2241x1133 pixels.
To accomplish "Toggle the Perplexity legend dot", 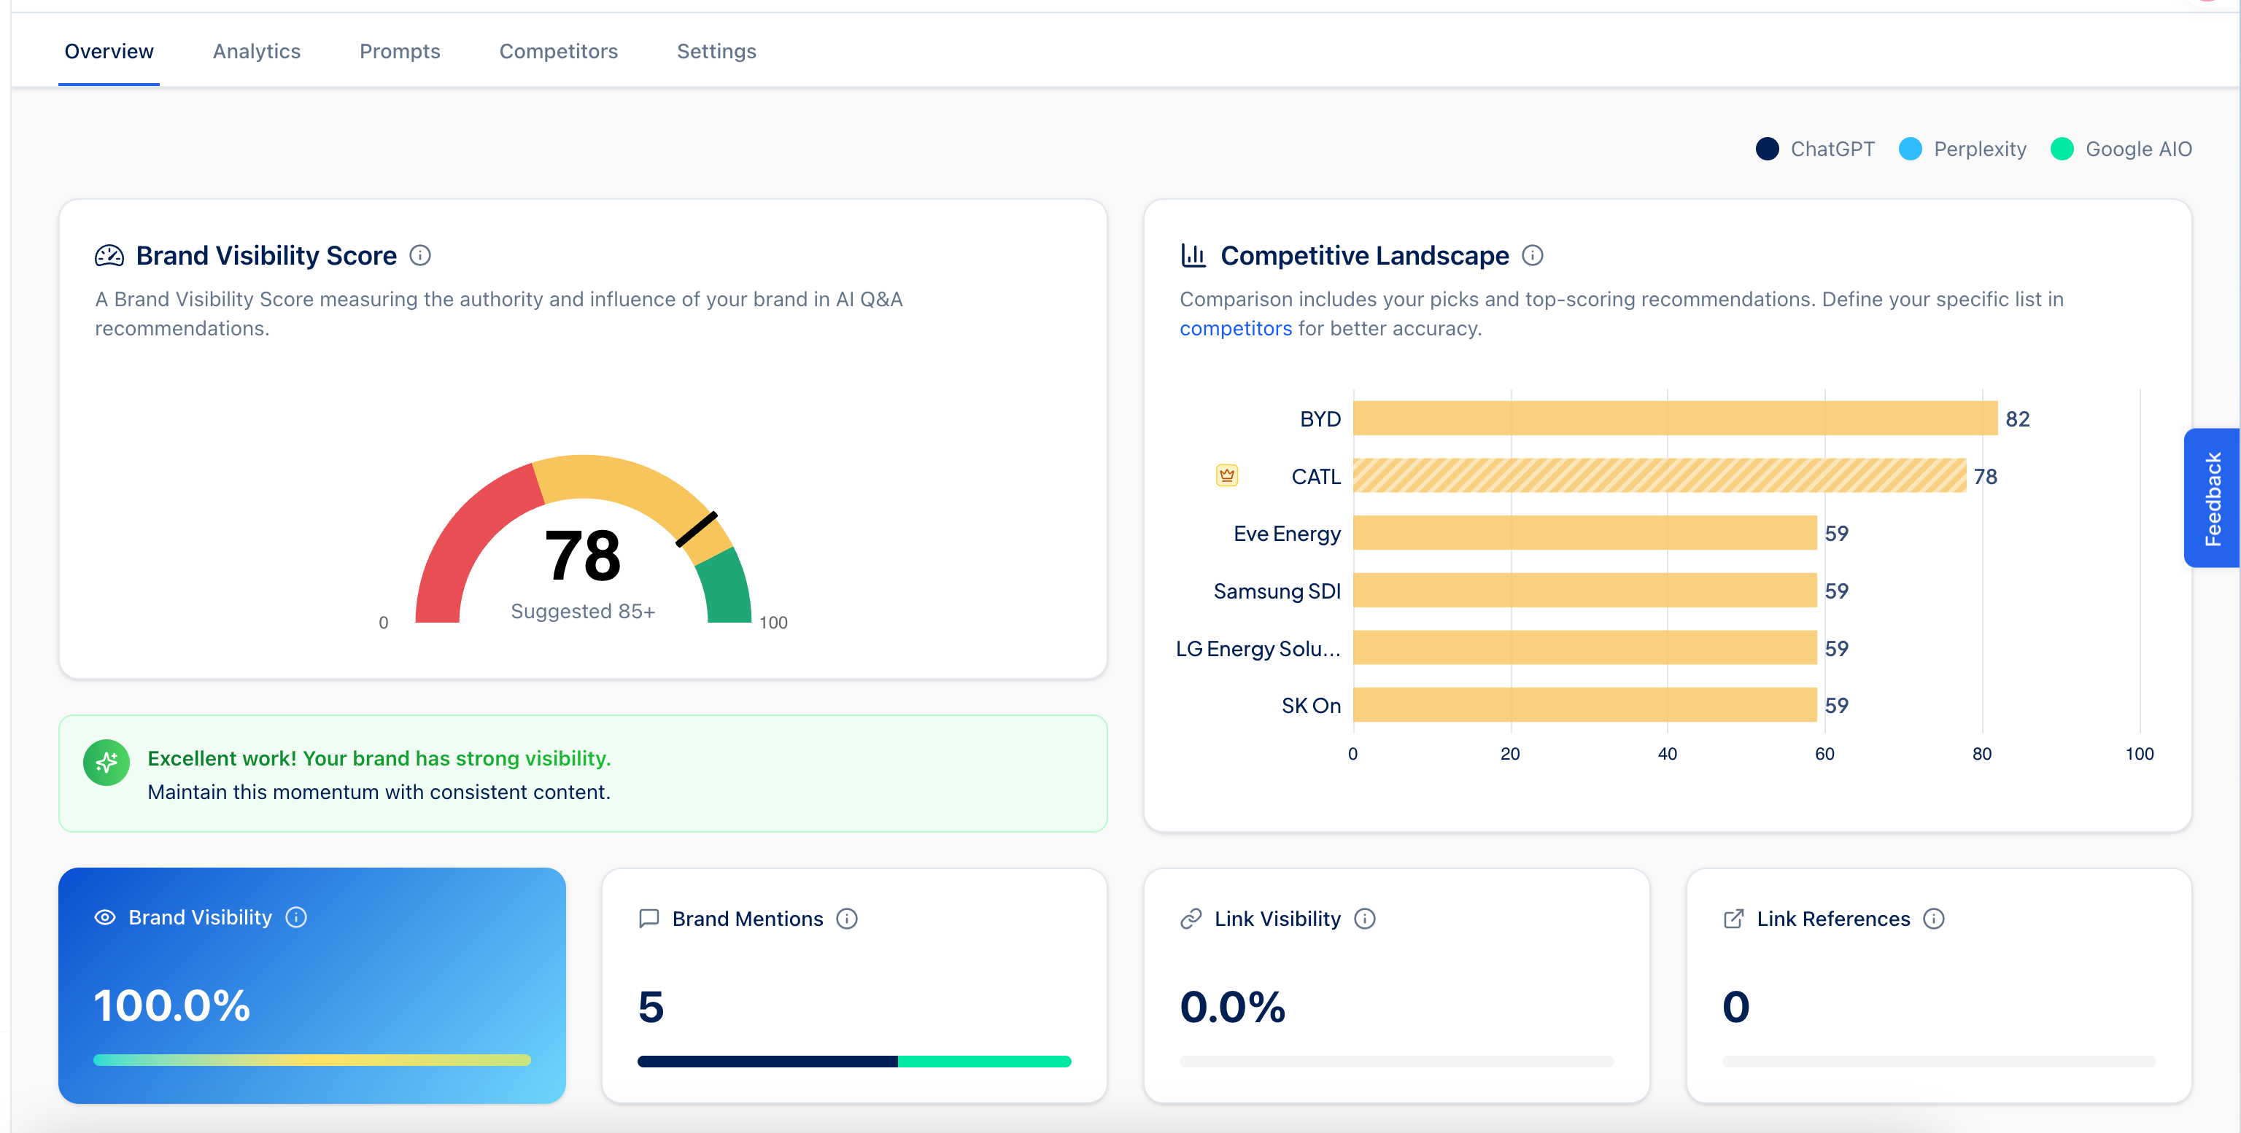I will click(1911, 149).
